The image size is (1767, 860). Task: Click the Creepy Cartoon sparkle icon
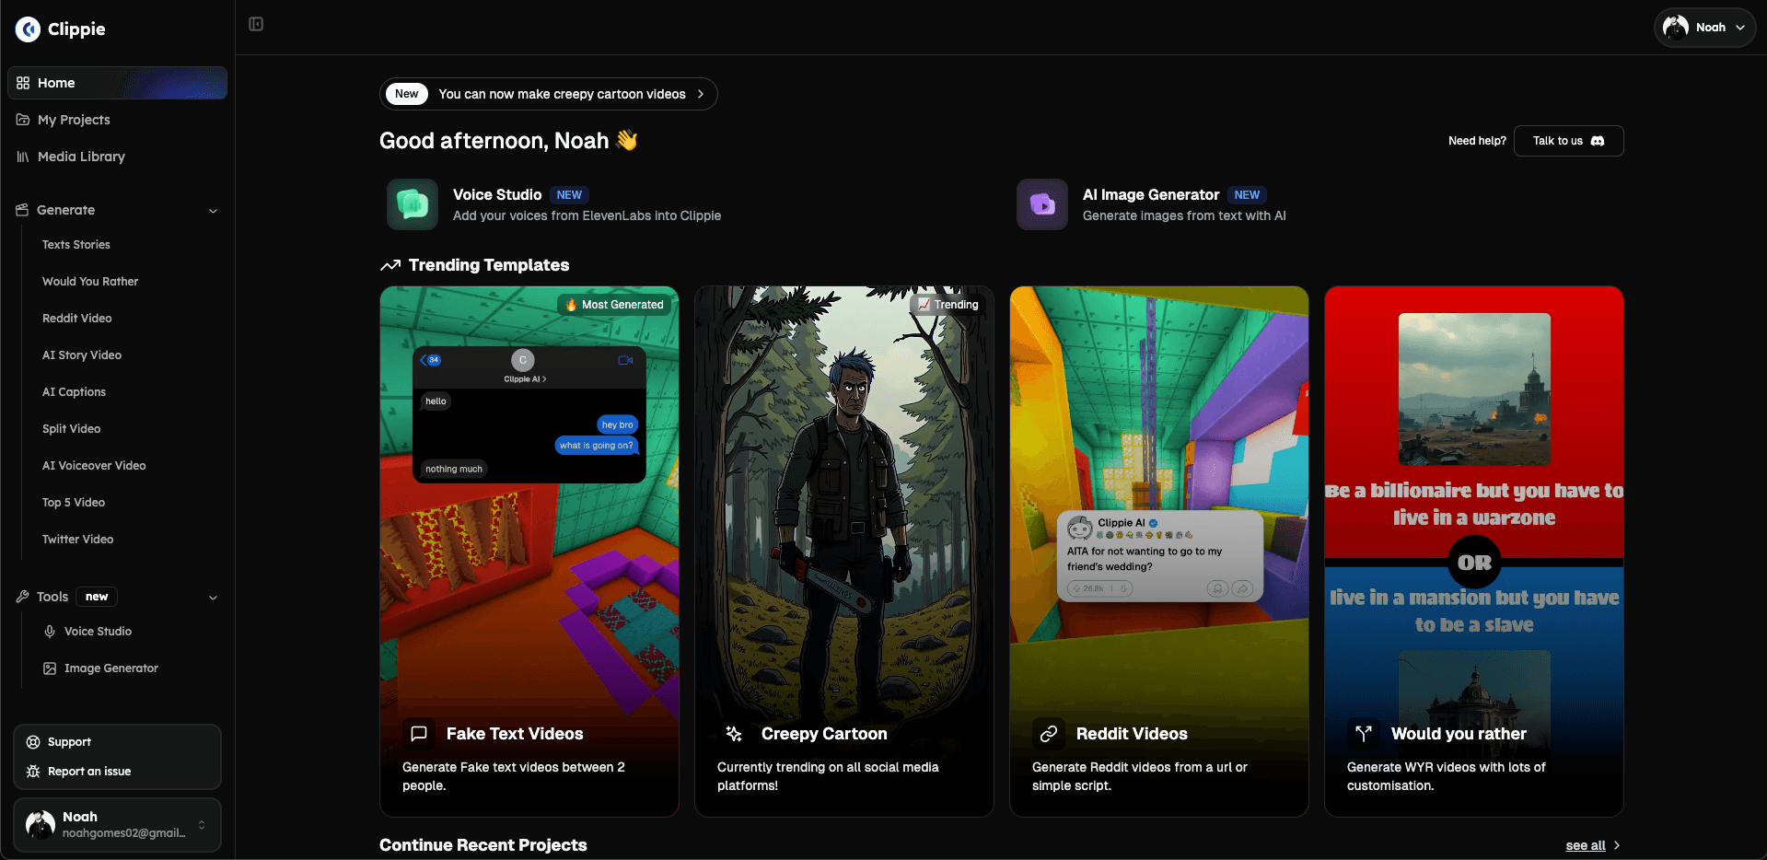coord(734,734)
